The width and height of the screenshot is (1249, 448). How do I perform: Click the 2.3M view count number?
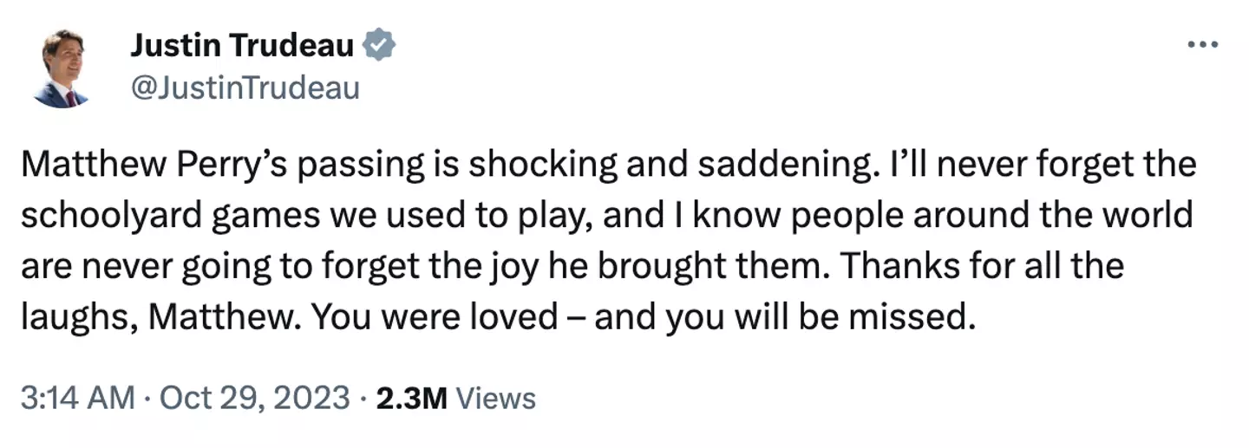[410, 399]
